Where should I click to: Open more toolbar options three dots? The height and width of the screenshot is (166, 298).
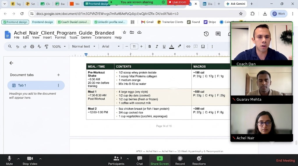pyautogui.click(x=212, y=46)
